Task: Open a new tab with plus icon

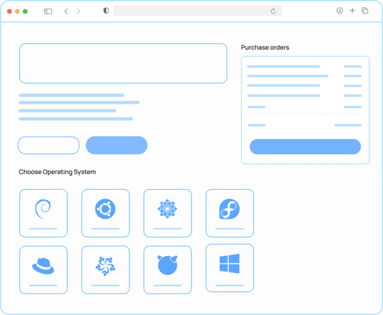Action: pos(352,11)
